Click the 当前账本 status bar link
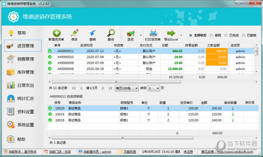 tap(22, 152)
